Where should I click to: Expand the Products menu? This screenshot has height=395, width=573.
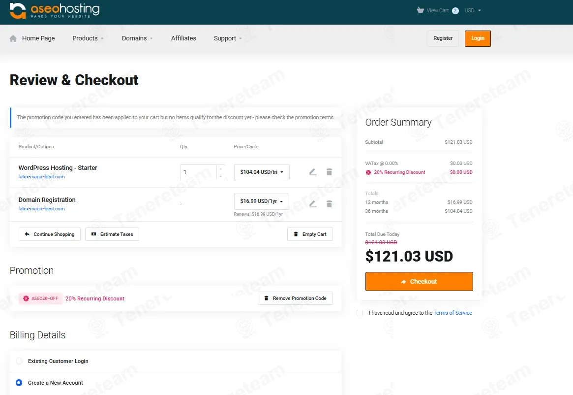pyautogui.click(x=88, y=38)
